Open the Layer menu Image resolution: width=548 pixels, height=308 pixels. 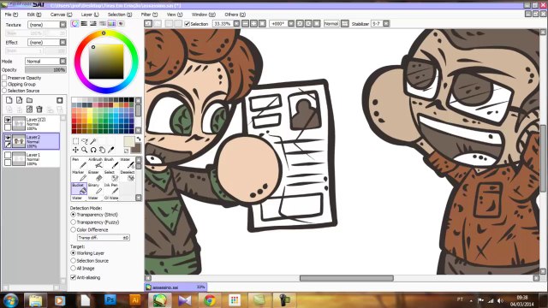click(x=90, y=15)
